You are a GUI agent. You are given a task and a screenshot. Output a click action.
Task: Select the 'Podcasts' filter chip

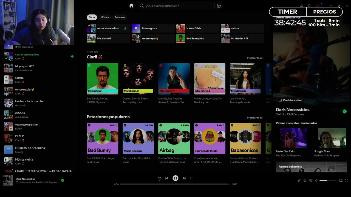120,17
